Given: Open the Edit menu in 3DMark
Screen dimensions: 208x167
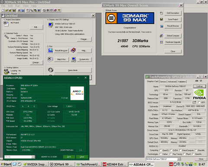Looking at the screenshot, I should [x=10, y=6].
